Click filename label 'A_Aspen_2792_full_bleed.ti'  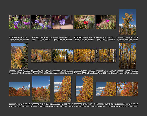tap(106, 106)
